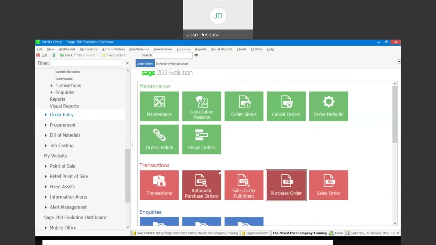Open the Forward history dropdown arrow
This screenshot has width=436, height=245.
point(97,55)
